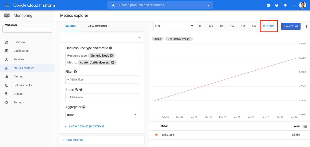Click help icon next to Aggregator
The image size is (310, 147).
[x=84, y=107]
